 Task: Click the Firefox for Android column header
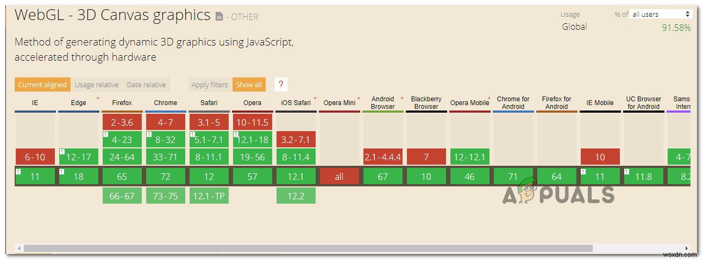coord(557,102)
